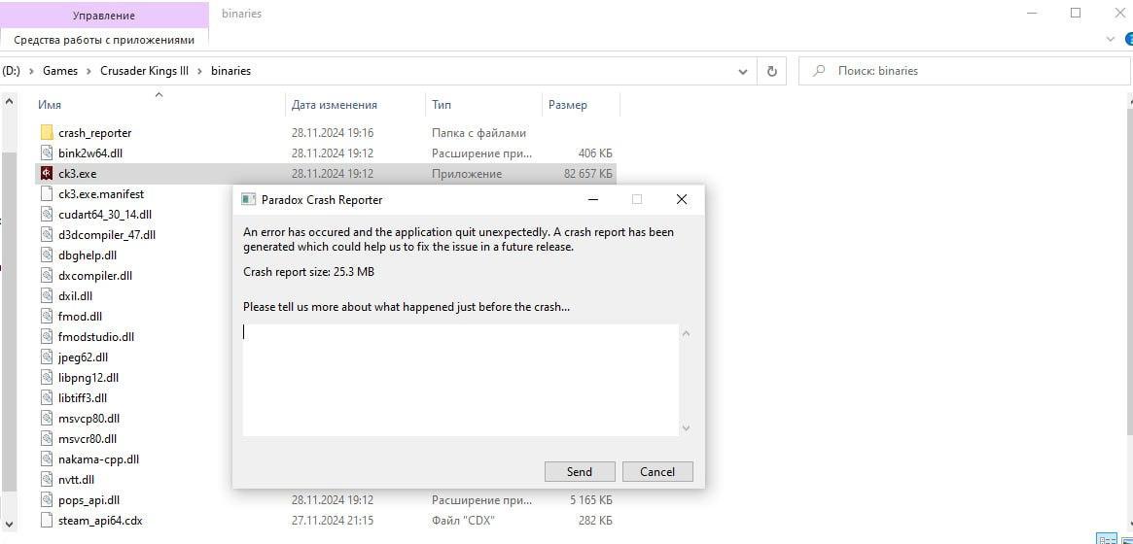The image size is (1133, 544).
Task: Click the 'Файл "CDX"' type cell
Action: [x=463, y=520]
